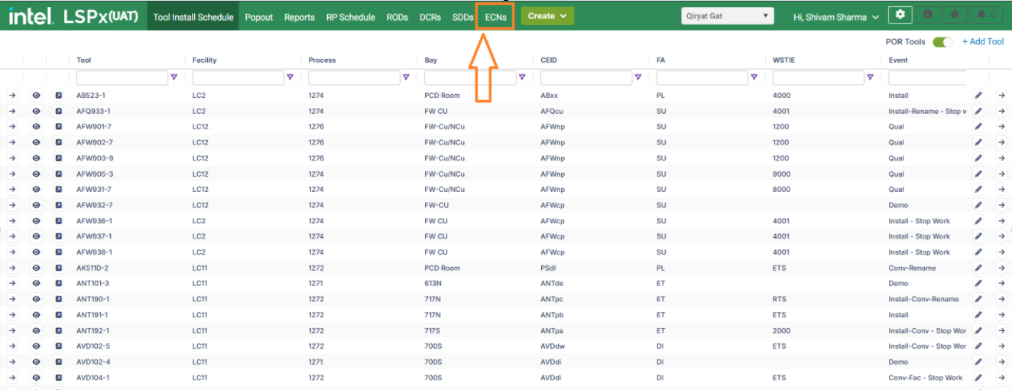
Task: Expand the Create dropdown button
Action: 547,16
